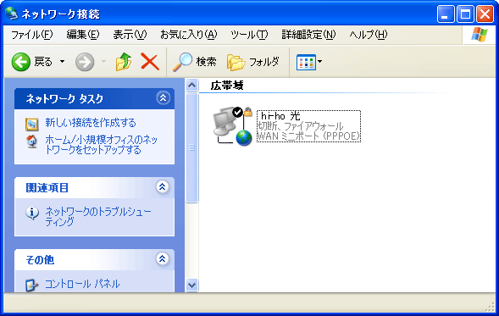Image resolution: width=499 pixels, height=316 pixels.
Task: Maximize the ネットワーク接続 window
Action: (x=465, y=14)
